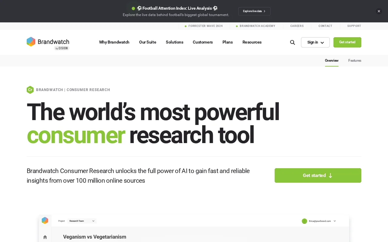Click the Brandwatch by Cision logo

click(x=48, y=43)
